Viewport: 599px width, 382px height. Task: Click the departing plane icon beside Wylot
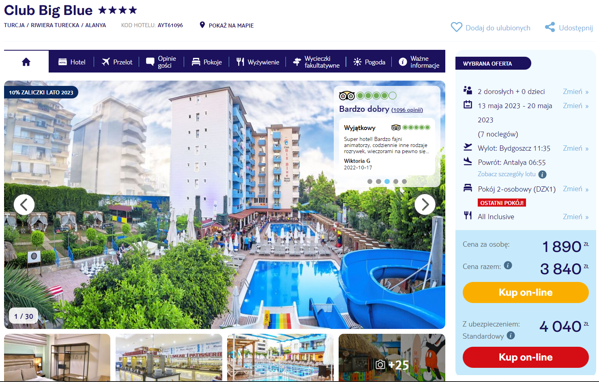(x=468, y=147)
